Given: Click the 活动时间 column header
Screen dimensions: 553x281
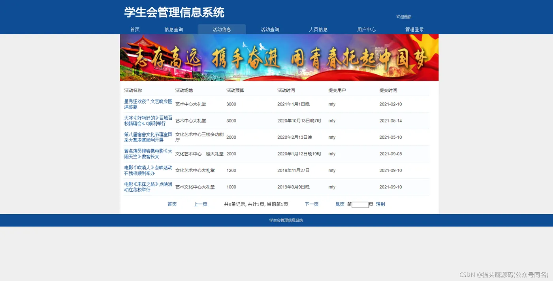Looking at the screenshot, I should click(x=286, y=91).
